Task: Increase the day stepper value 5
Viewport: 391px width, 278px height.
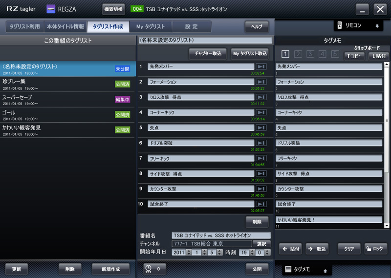Action: point(219,251)
